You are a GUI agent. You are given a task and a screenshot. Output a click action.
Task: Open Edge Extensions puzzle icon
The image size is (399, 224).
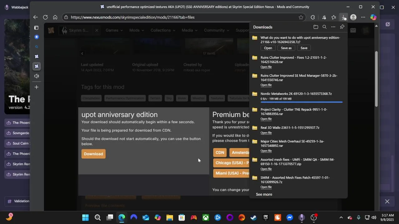(x=313, y=17)
